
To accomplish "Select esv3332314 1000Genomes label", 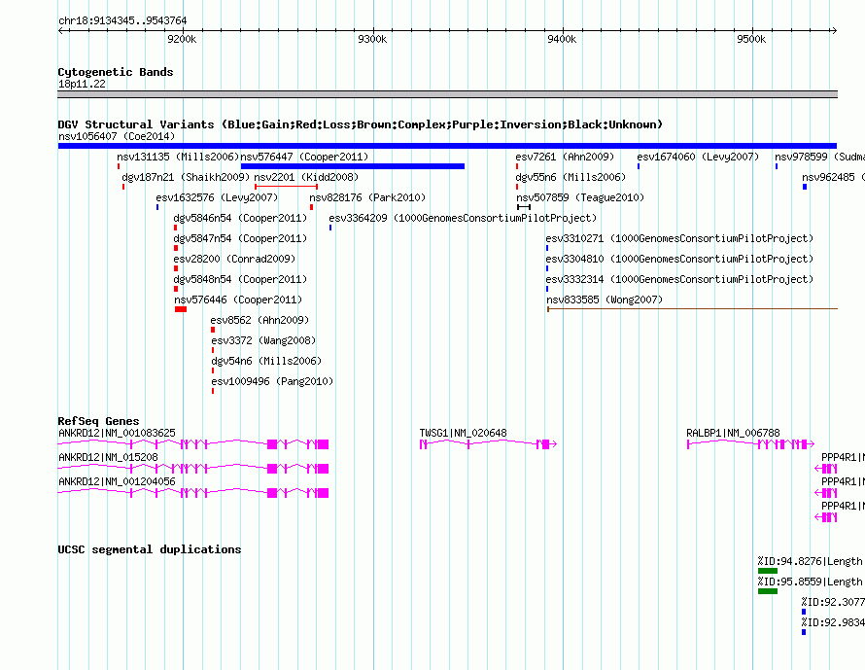I will pos(679,279).
